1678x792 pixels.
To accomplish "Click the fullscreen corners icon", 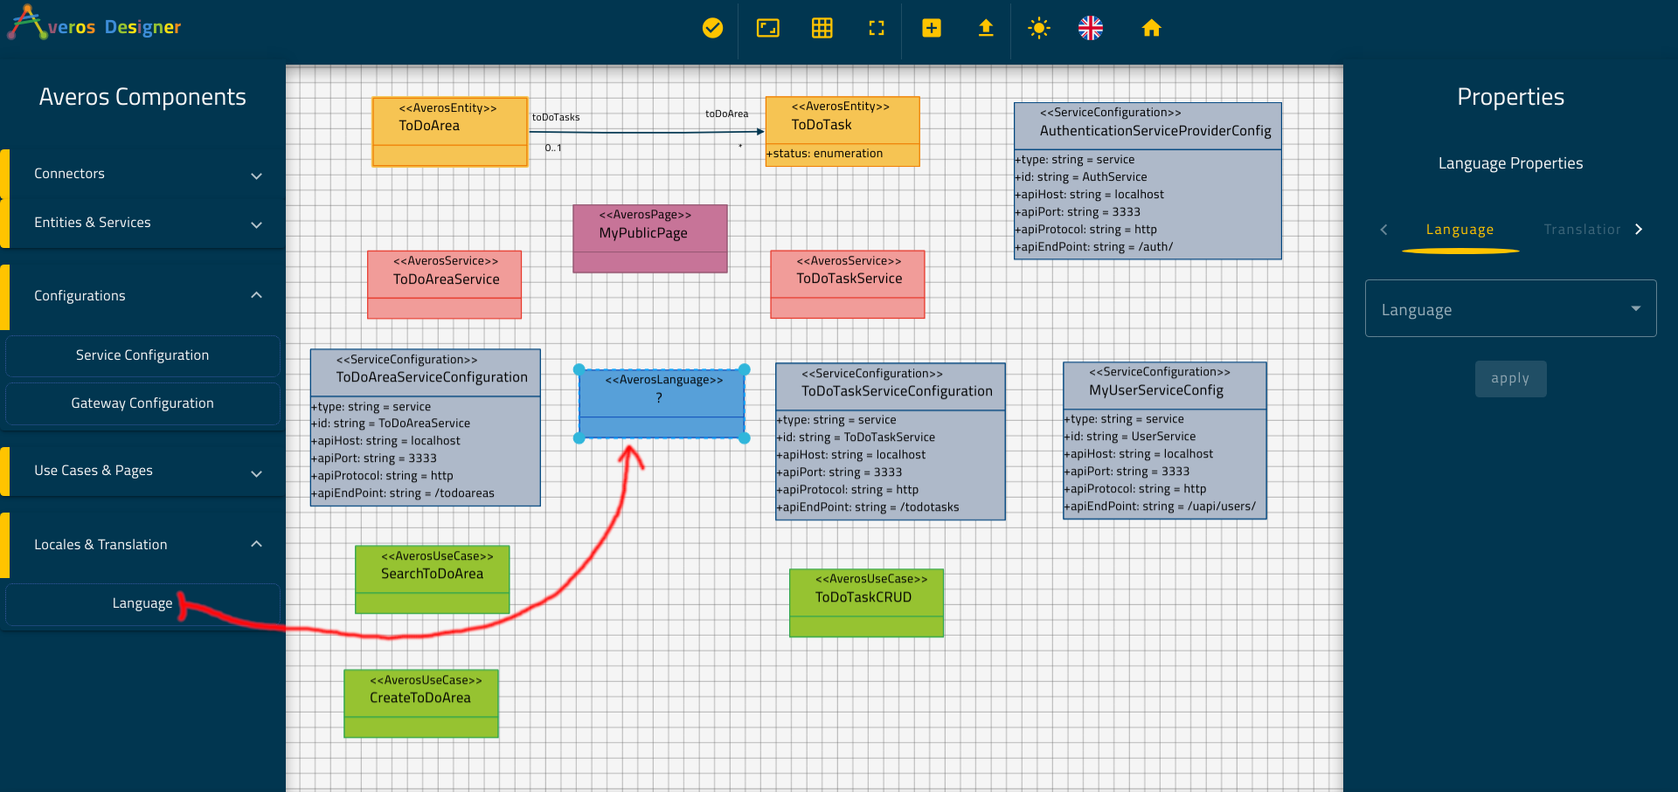I will click(x=877, y=28).
